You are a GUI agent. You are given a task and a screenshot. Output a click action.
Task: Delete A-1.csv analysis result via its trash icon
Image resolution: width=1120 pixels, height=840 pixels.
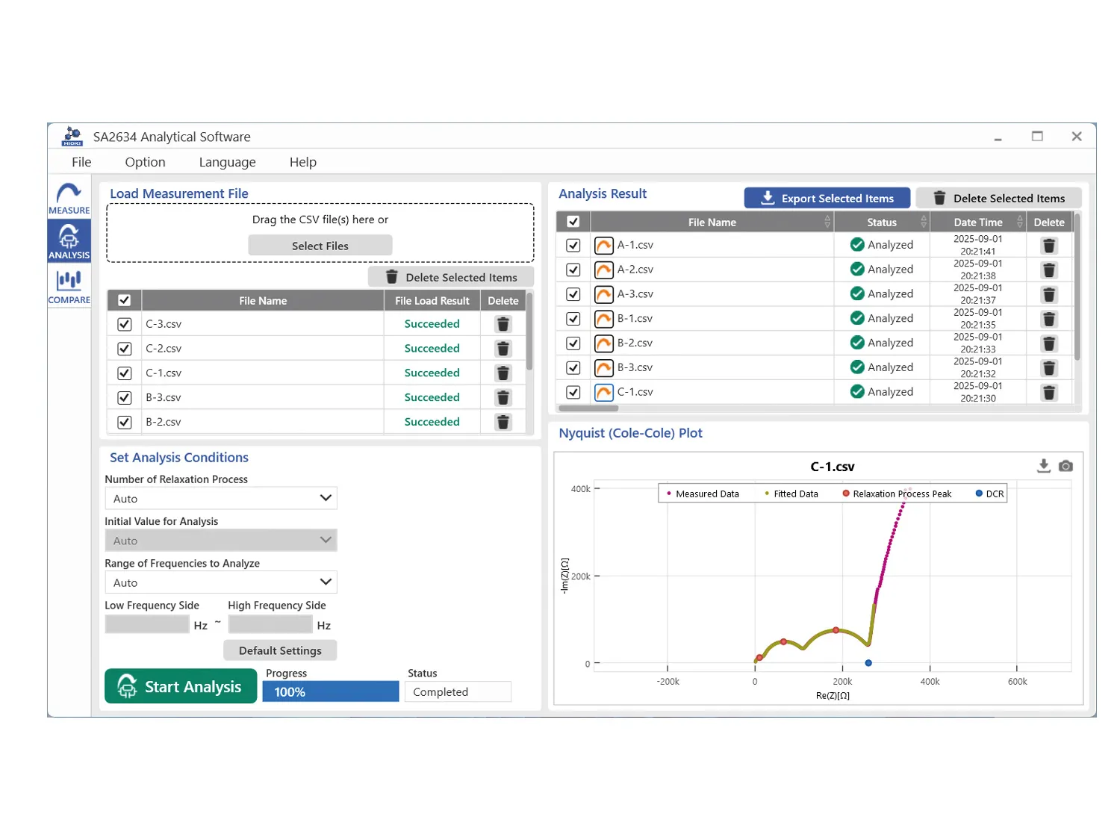pyautogui.click(x=1049, y=246)
